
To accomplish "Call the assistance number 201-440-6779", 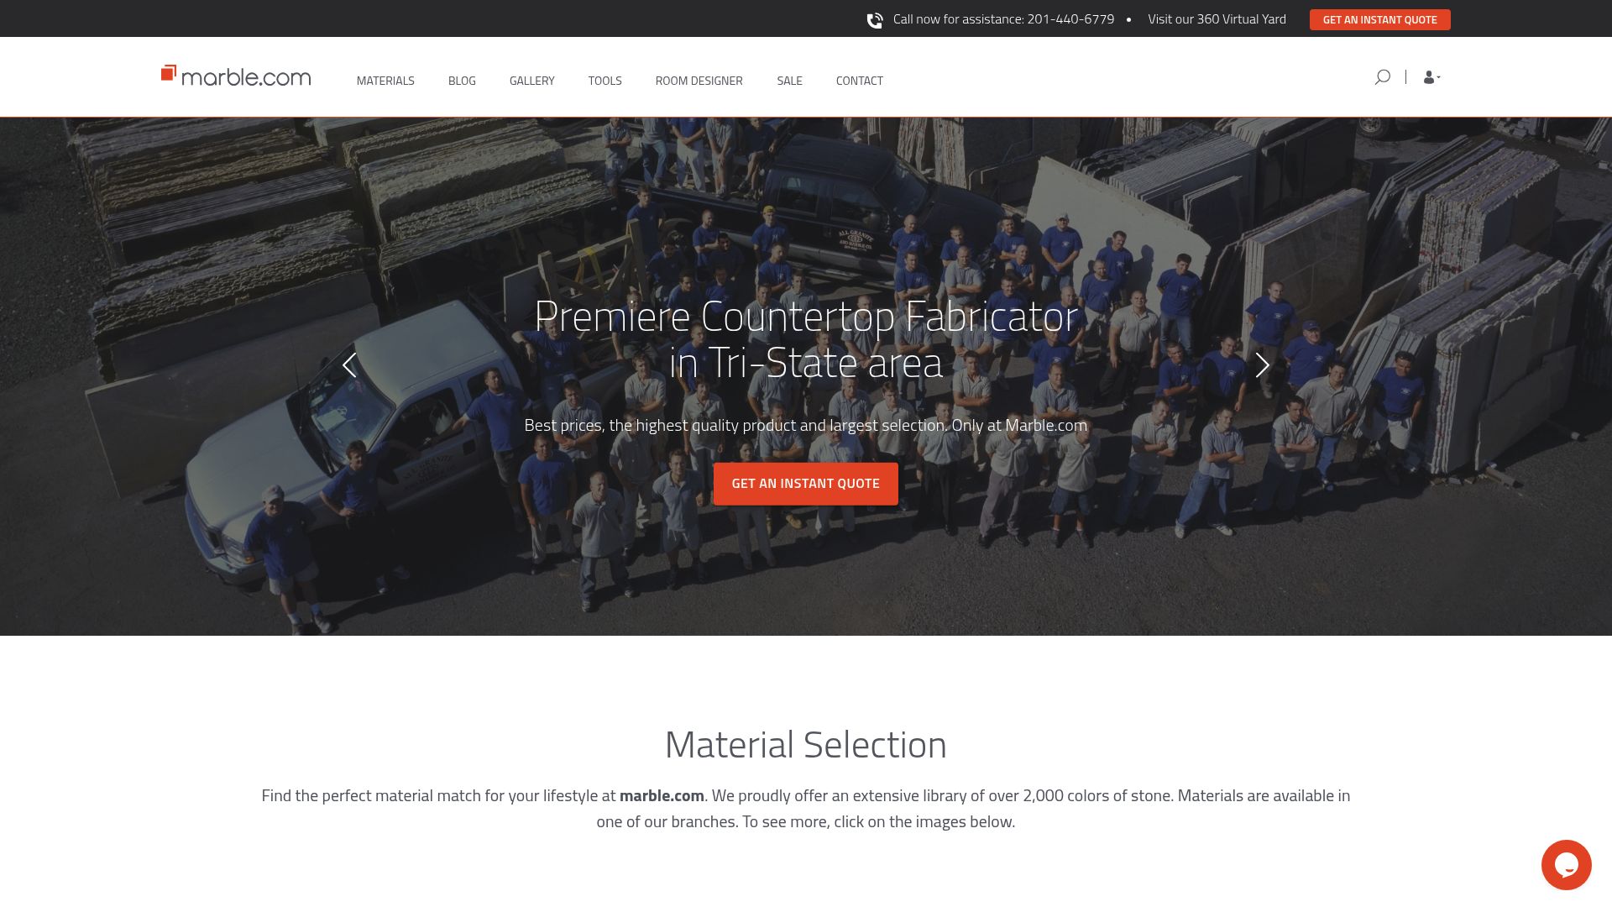I will click(x=1070, y=19).
